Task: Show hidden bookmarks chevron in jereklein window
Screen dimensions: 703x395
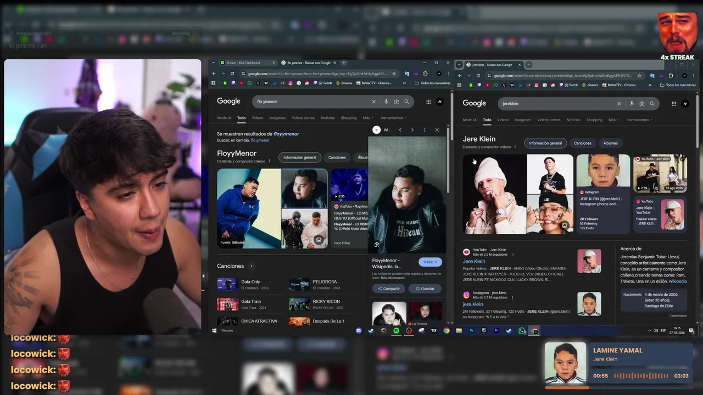Action: (x=650, y=85)
